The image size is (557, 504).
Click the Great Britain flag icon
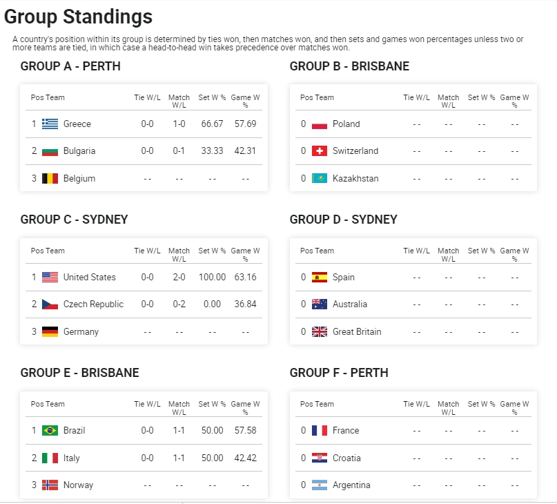coord(319,332)
